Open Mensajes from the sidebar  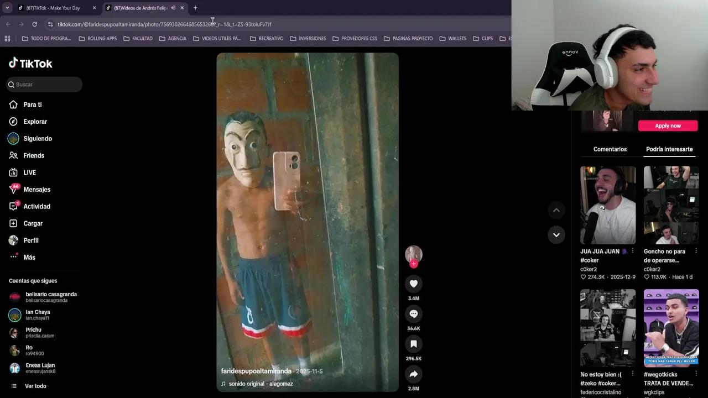point(37,189)
